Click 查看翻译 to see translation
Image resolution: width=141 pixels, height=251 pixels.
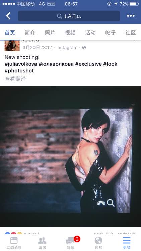click(x=15, y=79)
